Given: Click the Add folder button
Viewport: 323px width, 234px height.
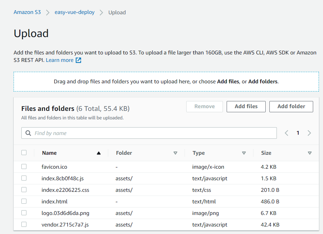Looking at the screenshot, I should coord(291,106).
